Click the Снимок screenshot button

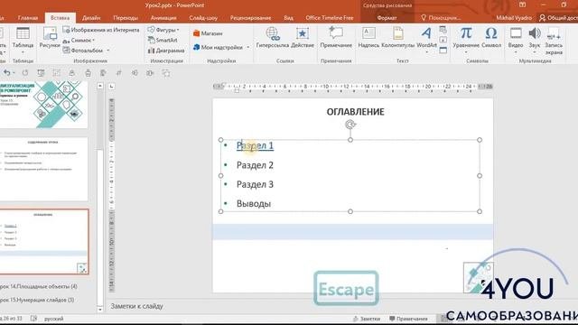[79, 40]
